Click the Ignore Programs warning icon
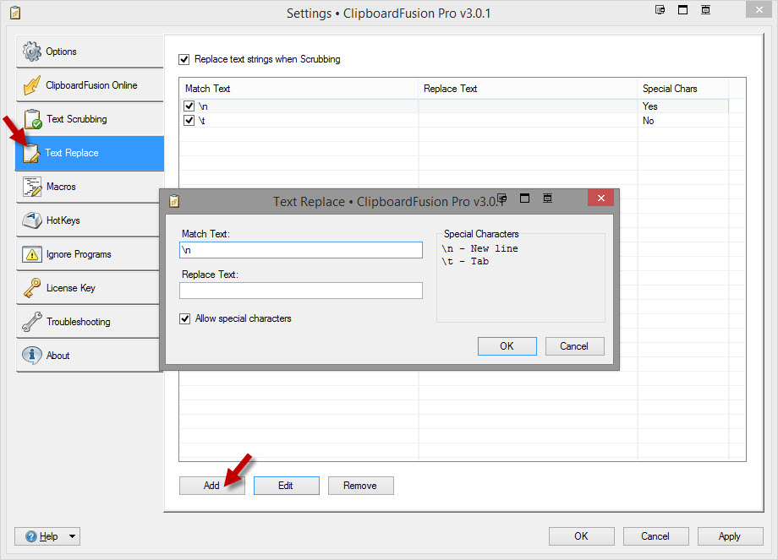The image size is (778, 560). click(x=32, y=254)
